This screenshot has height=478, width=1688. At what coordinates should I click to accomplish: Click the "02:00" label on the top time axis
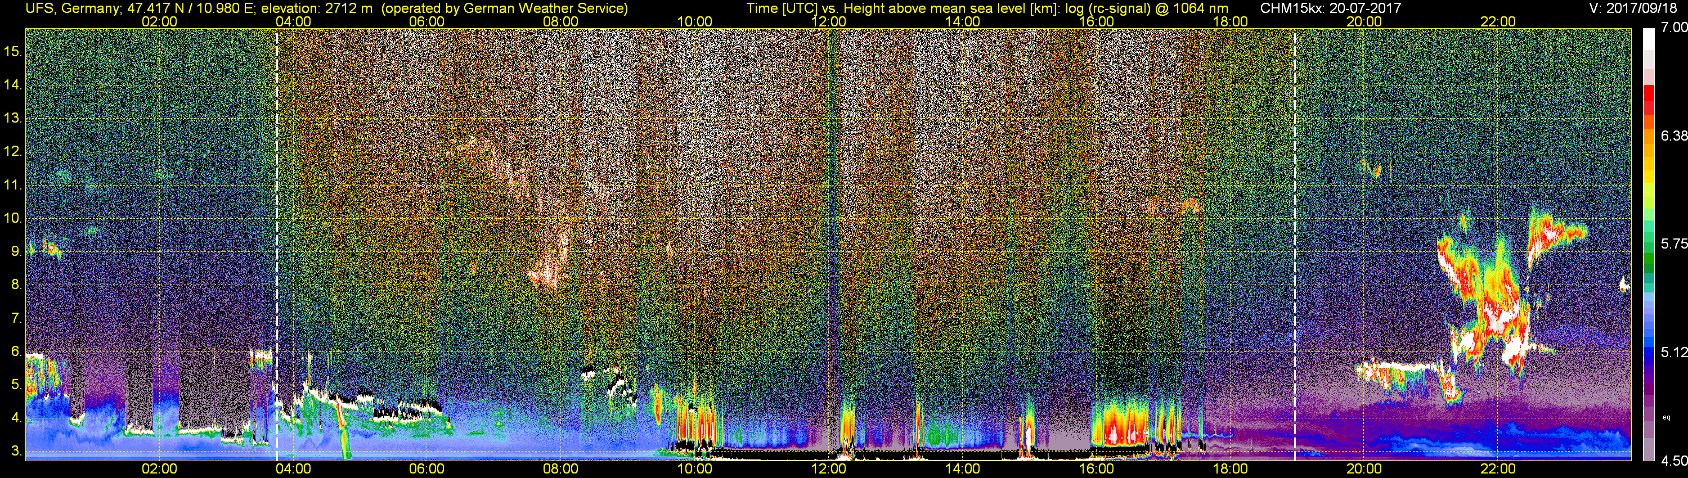(x=159, y=21)
